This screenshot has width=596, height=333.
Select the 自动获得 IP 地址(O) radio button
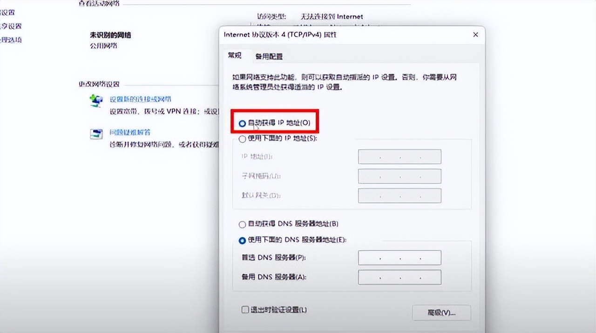click(242, 123)
